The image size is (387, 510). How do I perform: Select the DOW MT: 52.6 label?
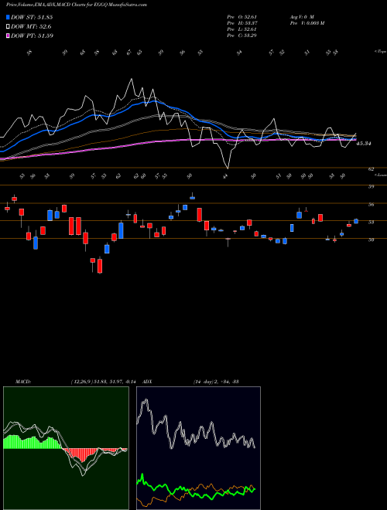(x=31, y=27)
